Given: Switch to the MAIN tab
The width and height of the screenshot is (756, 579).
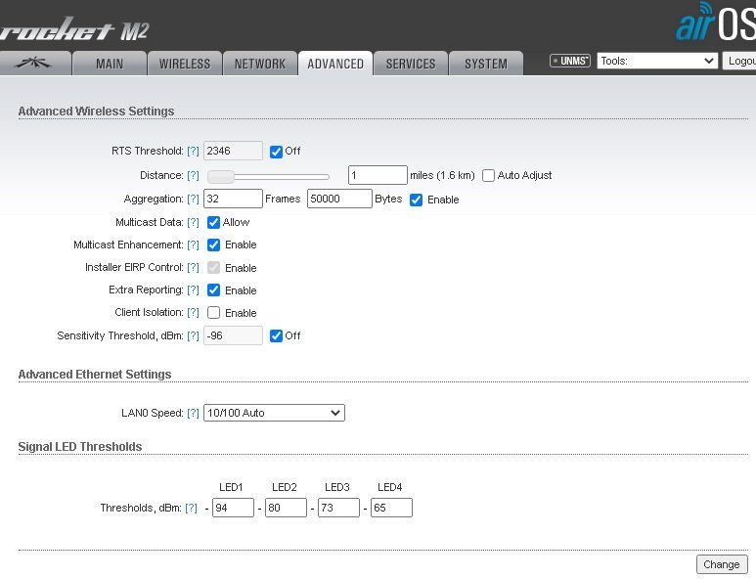Looking at the screenshot, I should pos(110,64).
